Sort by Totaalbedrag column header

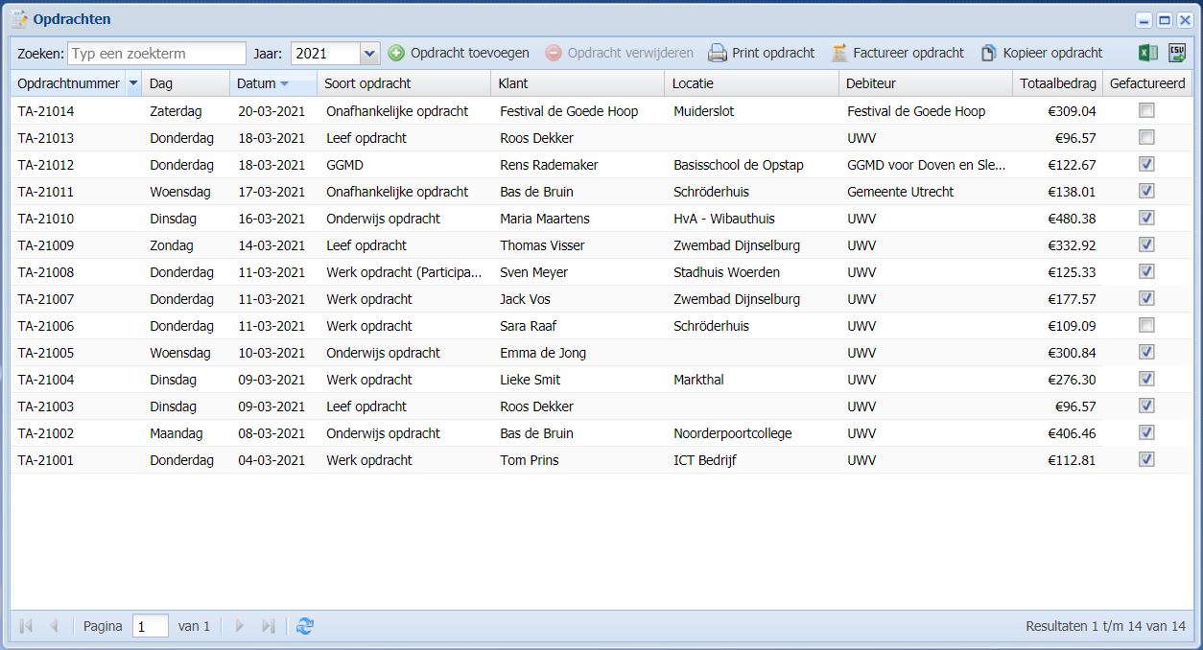pyautogui.click(x=1057, y=83)
